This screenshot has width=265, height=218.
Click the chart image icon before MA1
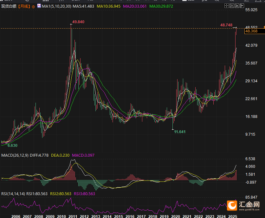pos(39,6)
